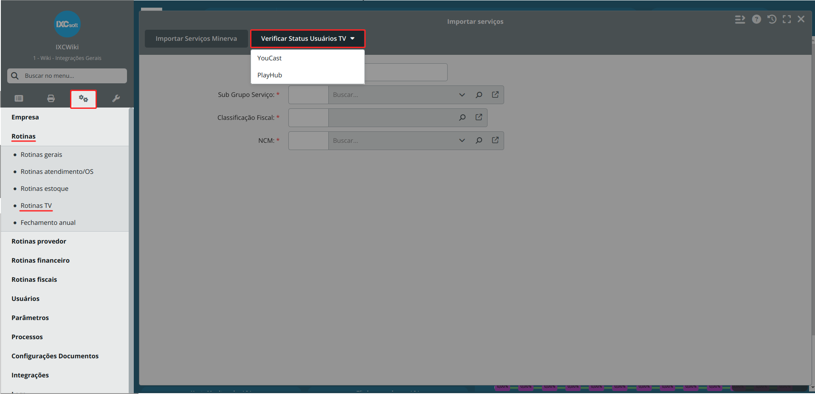815x394 pixels.
Task: Open the gears settings sidebar tab
Action: tap(83, 99)
